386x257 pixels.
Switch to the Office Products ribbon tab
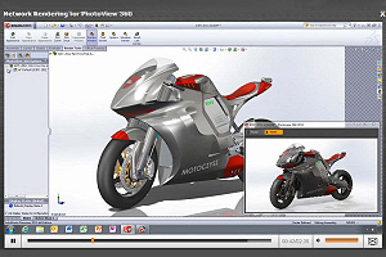tap(95, 48)
